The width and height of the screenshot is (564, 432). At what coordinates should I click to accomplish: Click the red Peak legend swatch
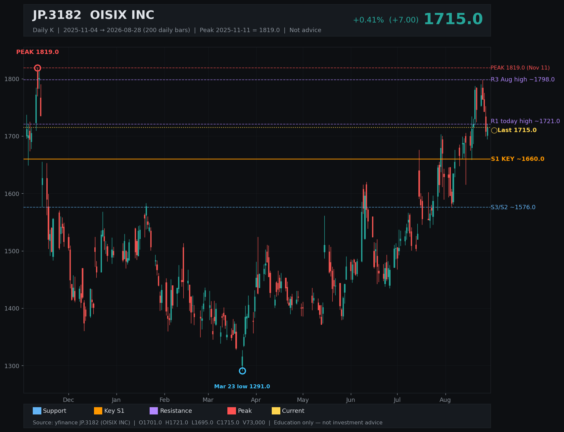point(232,411)
